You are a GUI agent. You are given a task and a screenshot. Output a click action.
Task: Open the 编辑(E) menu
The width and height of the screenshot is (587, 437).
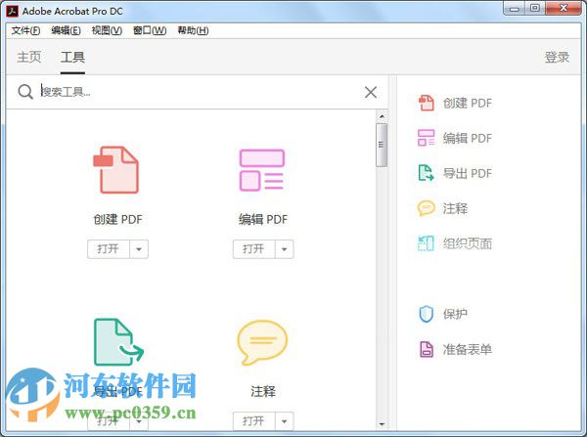click(x=66, y=30)
